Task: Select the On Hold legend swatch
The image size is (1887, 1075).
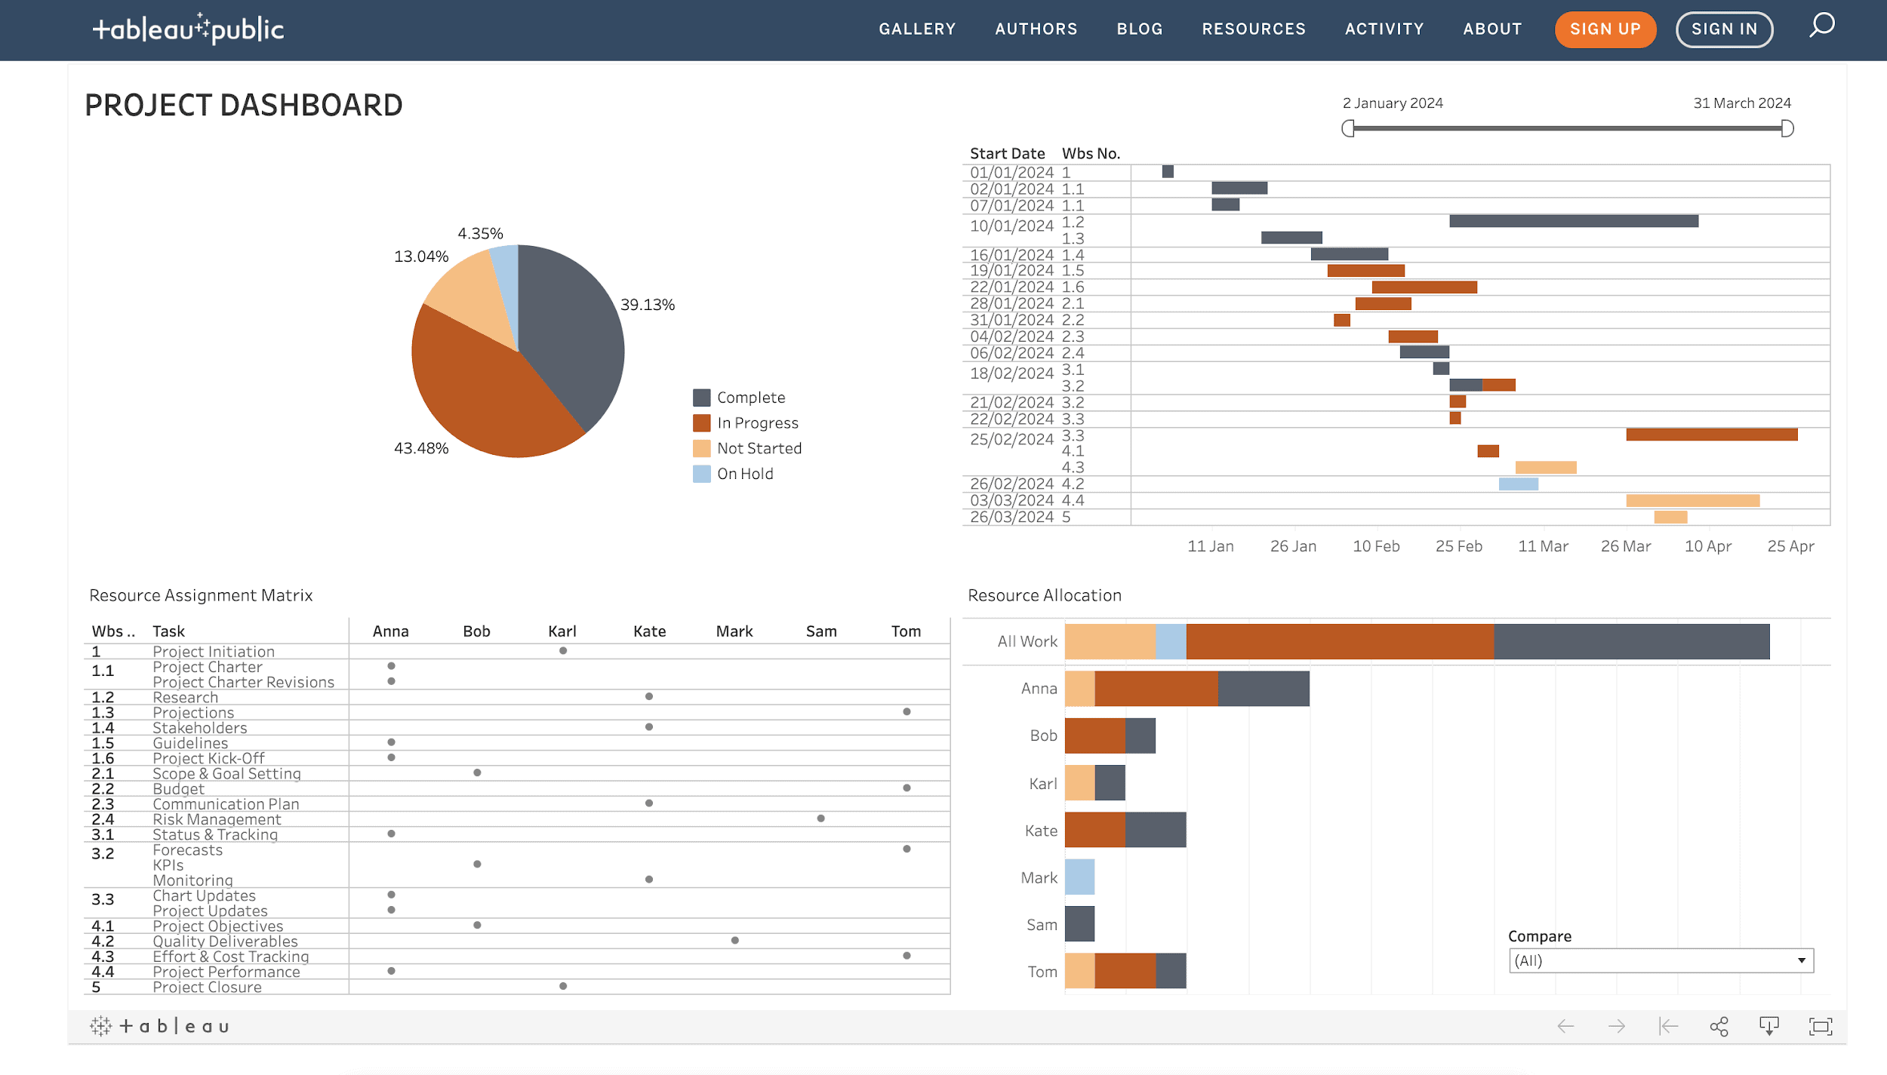Action: click(701, 473)
